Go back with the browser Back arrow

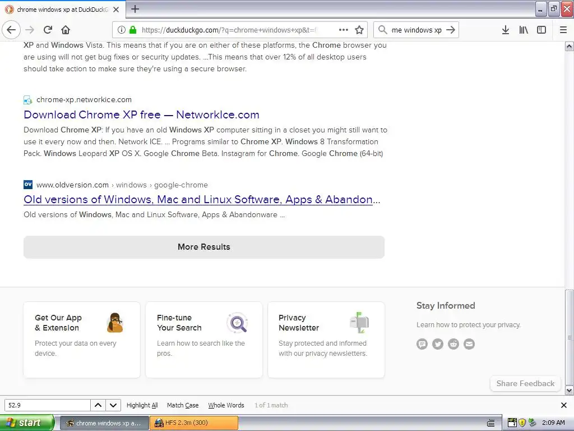tap(11, 30)
